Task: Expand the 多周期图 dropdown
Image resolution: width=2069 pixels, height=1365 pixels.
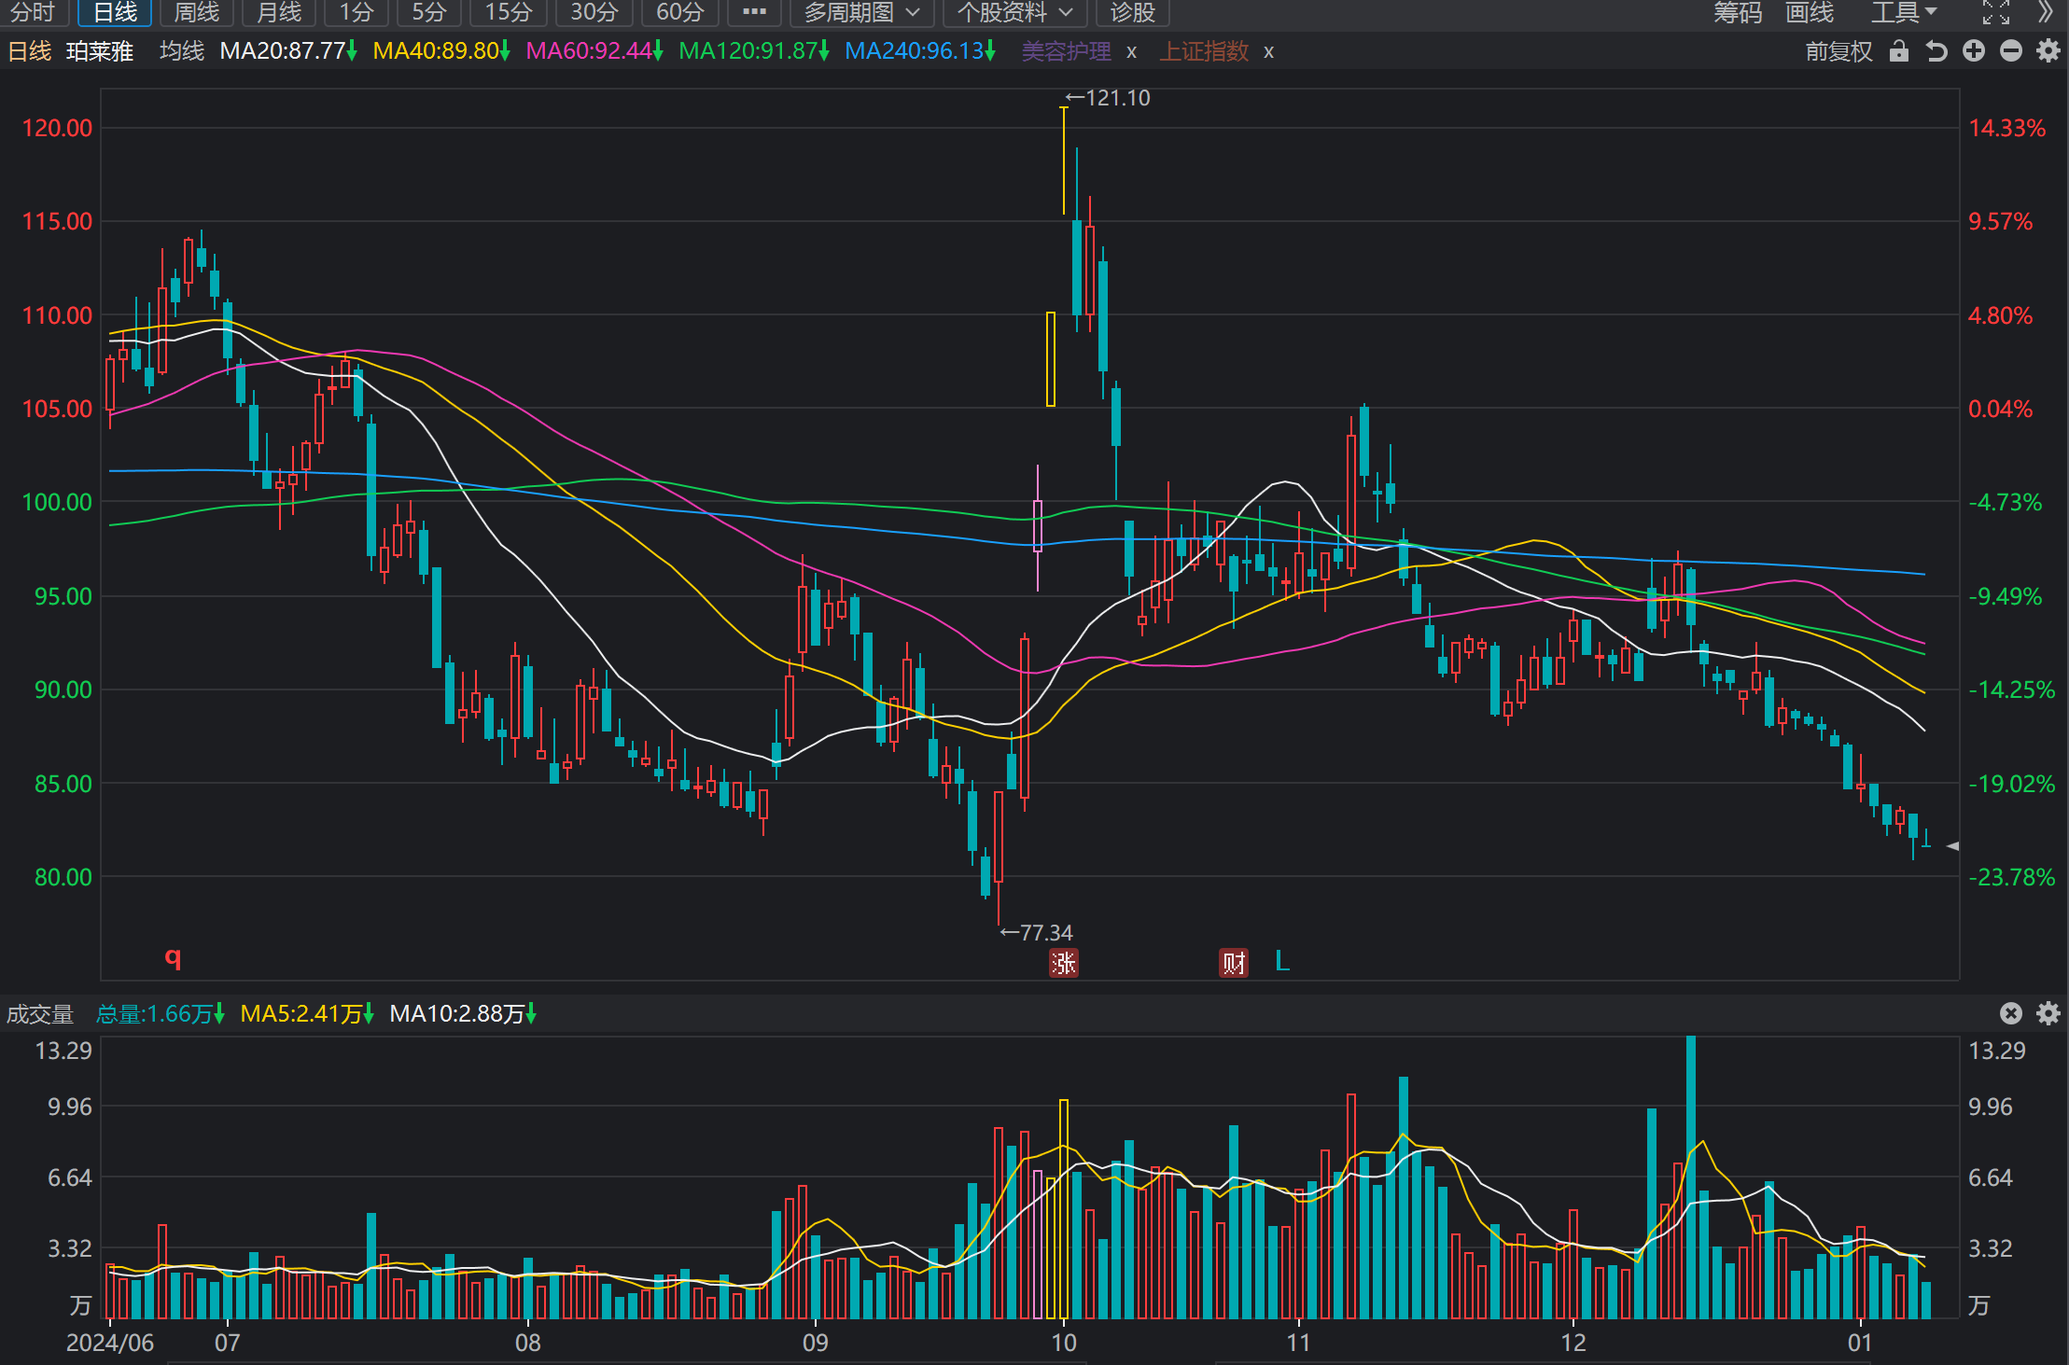Action: [862, 12]
